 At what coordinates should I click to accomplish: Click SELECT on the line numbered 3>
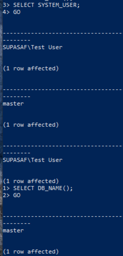(24, 5)
